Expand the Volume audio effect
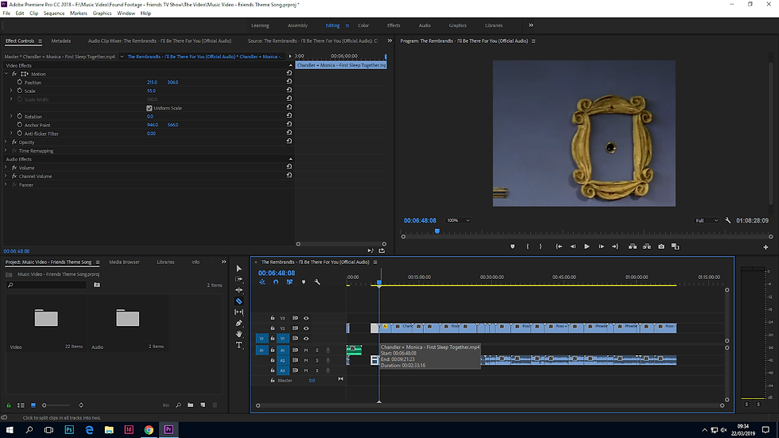779x438 pixels. point(6,168)
